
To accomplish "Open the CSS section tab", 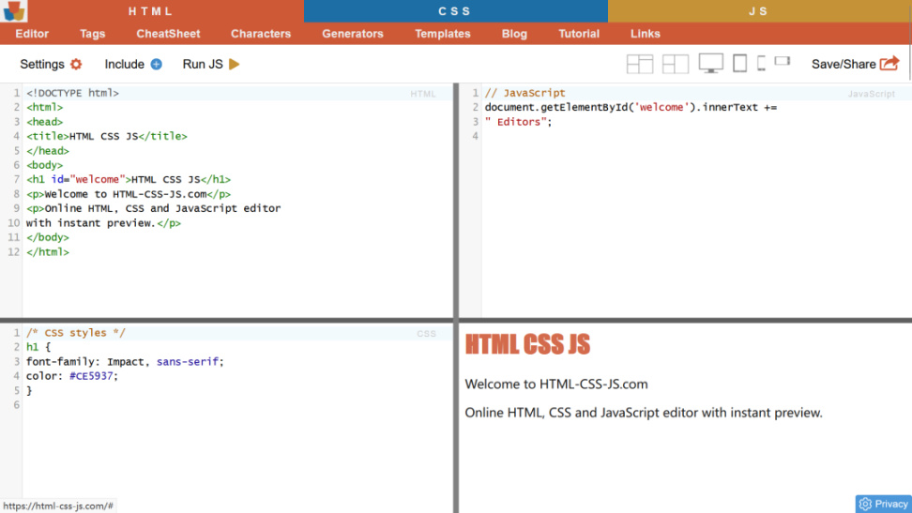I will pyautogui.click(x=455, y=11).
